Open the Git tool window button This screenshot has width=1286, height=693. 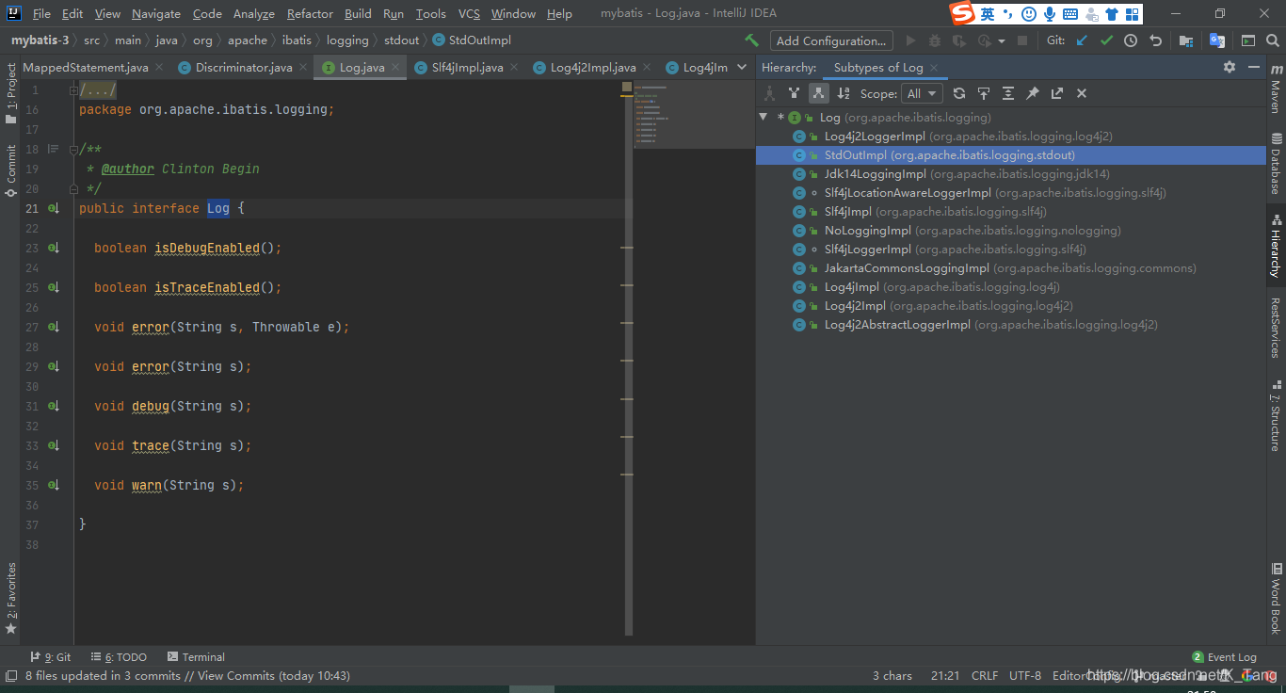coord(51,656)
